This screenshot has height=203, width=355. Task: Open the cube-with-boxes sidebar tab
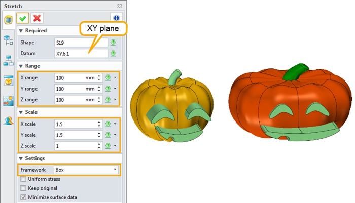(9, 40)
